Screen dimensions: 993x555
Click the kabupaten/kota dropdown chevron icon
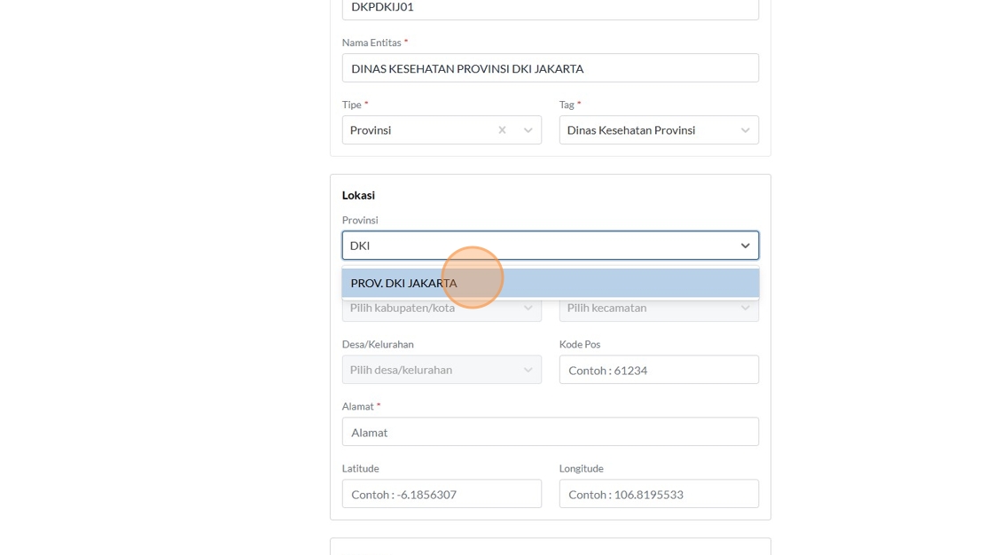[528, 309]
